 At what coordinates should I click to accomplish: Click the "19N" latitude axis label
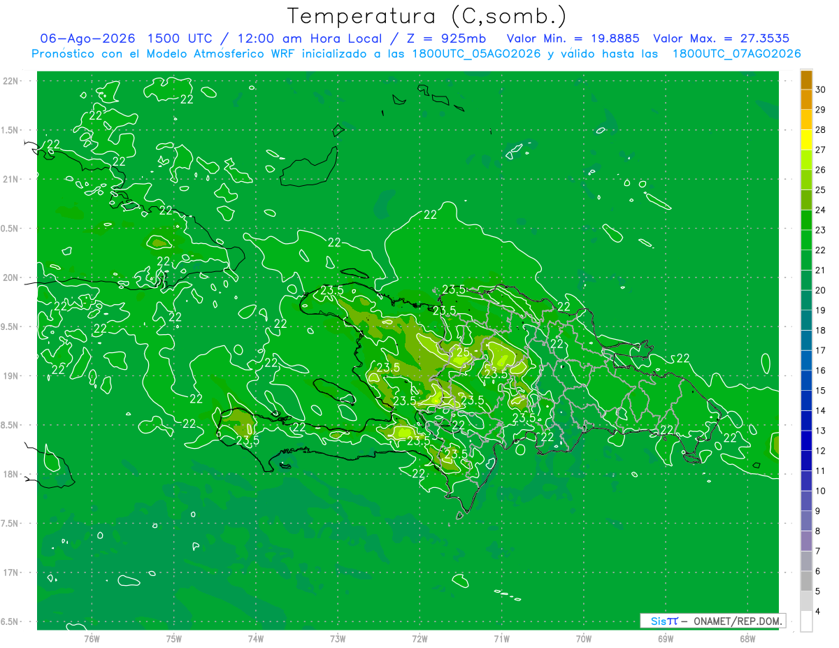(x=12, y=376)
